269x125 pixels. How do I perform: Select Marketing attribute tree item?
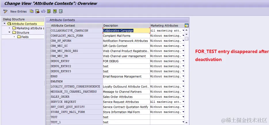[x=30, y=28]
